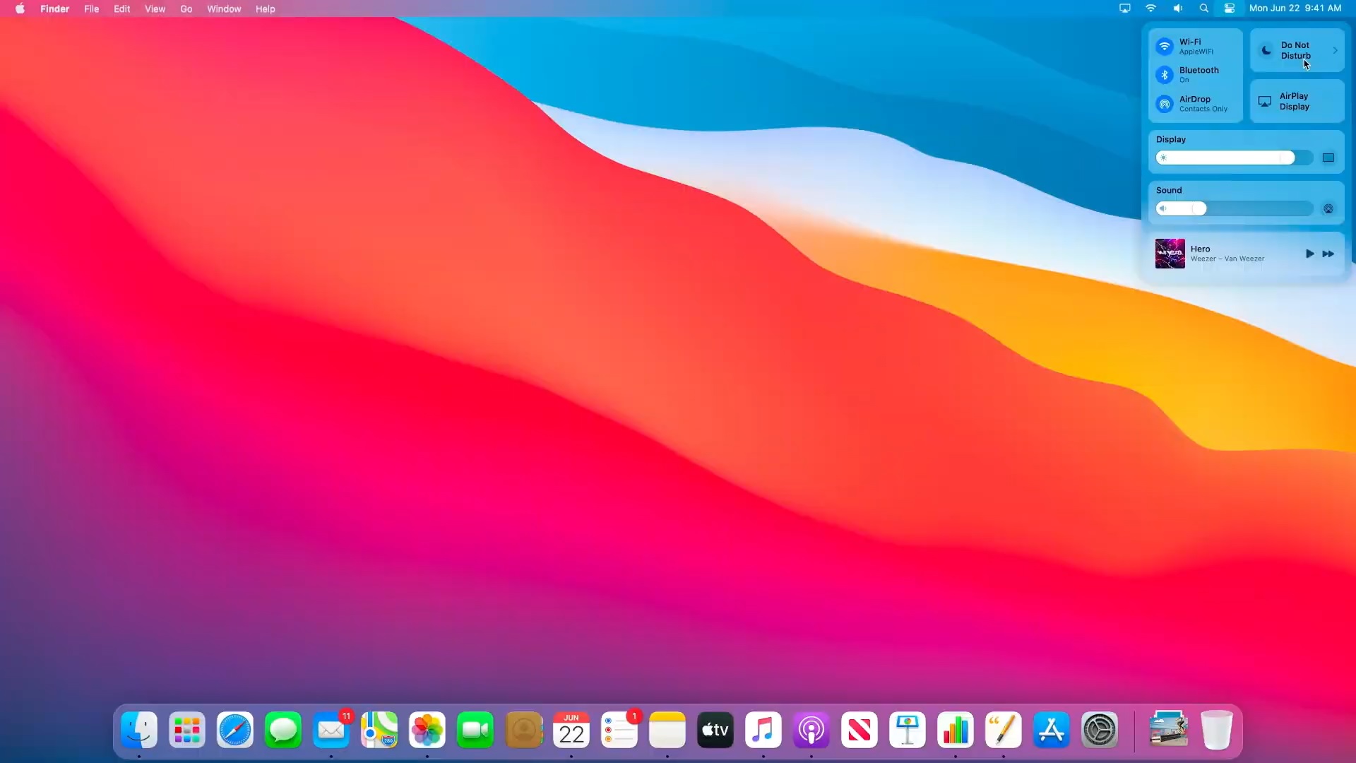Open AirDrop settings in Control Center
Image resolution: width=1356 pixels, height=763 pixels.
click(x=1165, y=104)
